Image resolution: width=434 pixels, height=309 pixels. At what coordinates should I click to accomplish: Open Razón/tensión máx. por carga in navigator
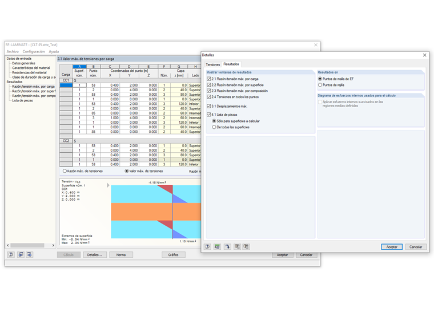(x=33, y=87)
